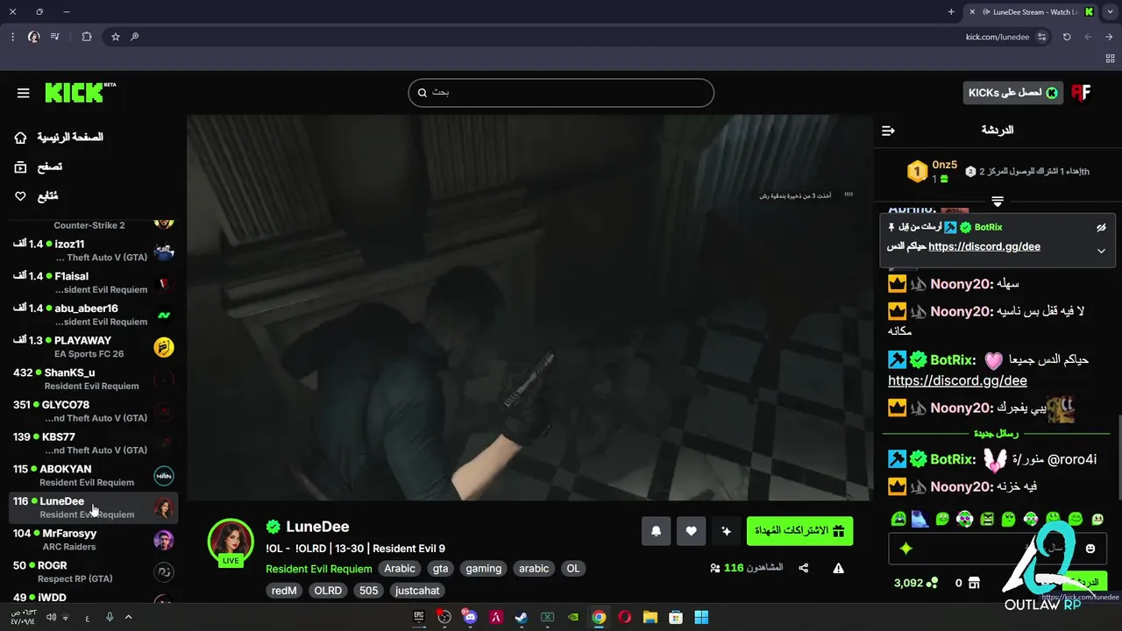Open MrFarosyy channel in sidebar
The width and height of the screenshot is (1122, 631).
pyautogui.click(x=93, y=540)
